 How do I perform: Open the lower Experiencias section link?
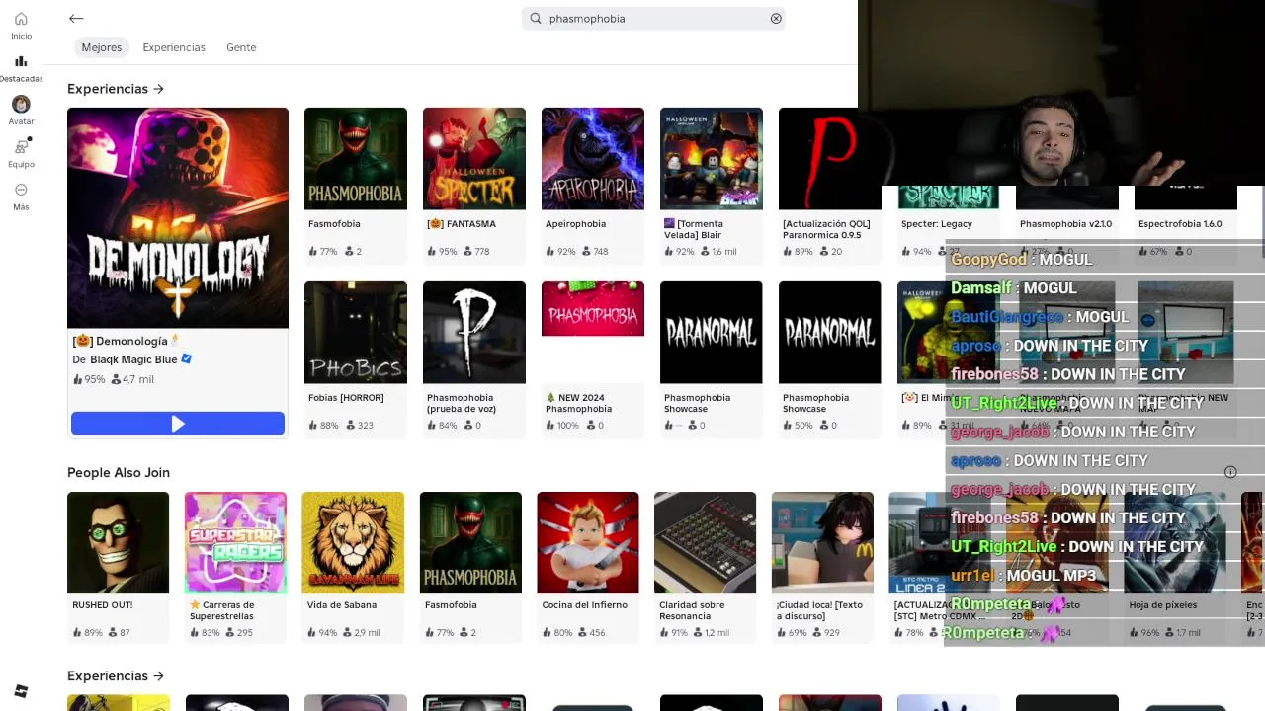click(x=116, y=676)
